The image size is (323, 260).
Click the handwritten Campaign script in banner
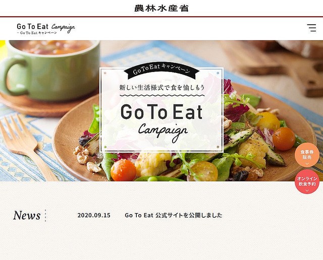(163, 132)
